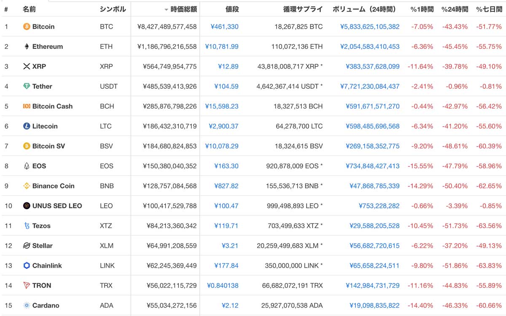This screenshot has height=316, width=506.
Task: Open the UNUS SED LEO name link
Action: tap(57, 206)
